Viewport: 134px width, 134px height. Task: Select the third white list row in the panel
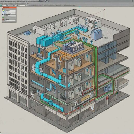tap(10, 13)
